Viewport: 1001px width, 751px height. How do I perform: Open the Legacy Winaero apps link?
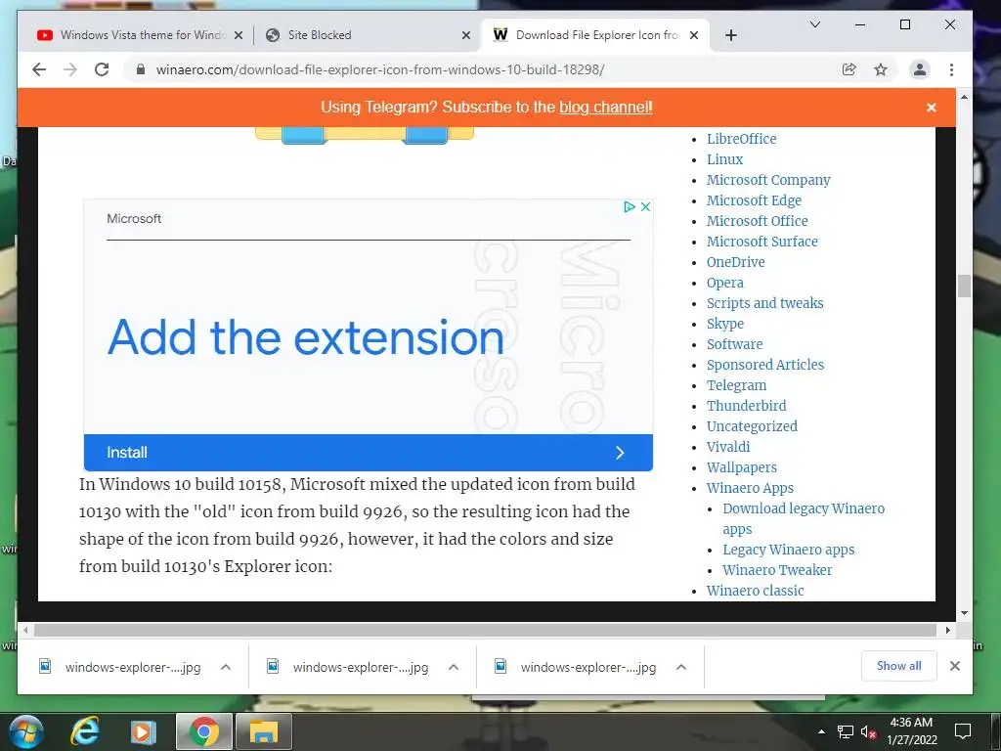[x=789, y=550]
